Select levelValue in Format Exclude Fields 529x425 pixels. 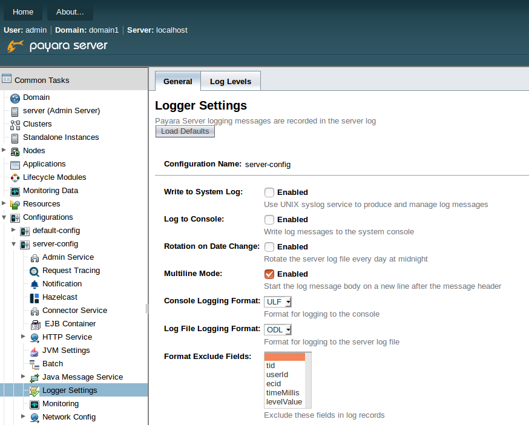(x=284, y=402)
